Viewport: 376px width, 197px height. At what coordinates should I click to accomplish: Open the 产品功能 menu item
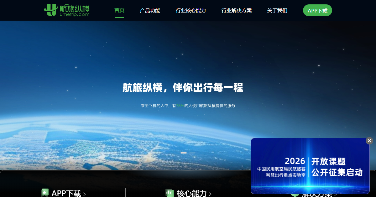[x=150, y=10]
